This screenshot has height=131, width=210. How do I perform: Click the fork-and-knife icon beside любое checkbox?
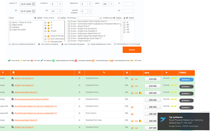(124, 18)
